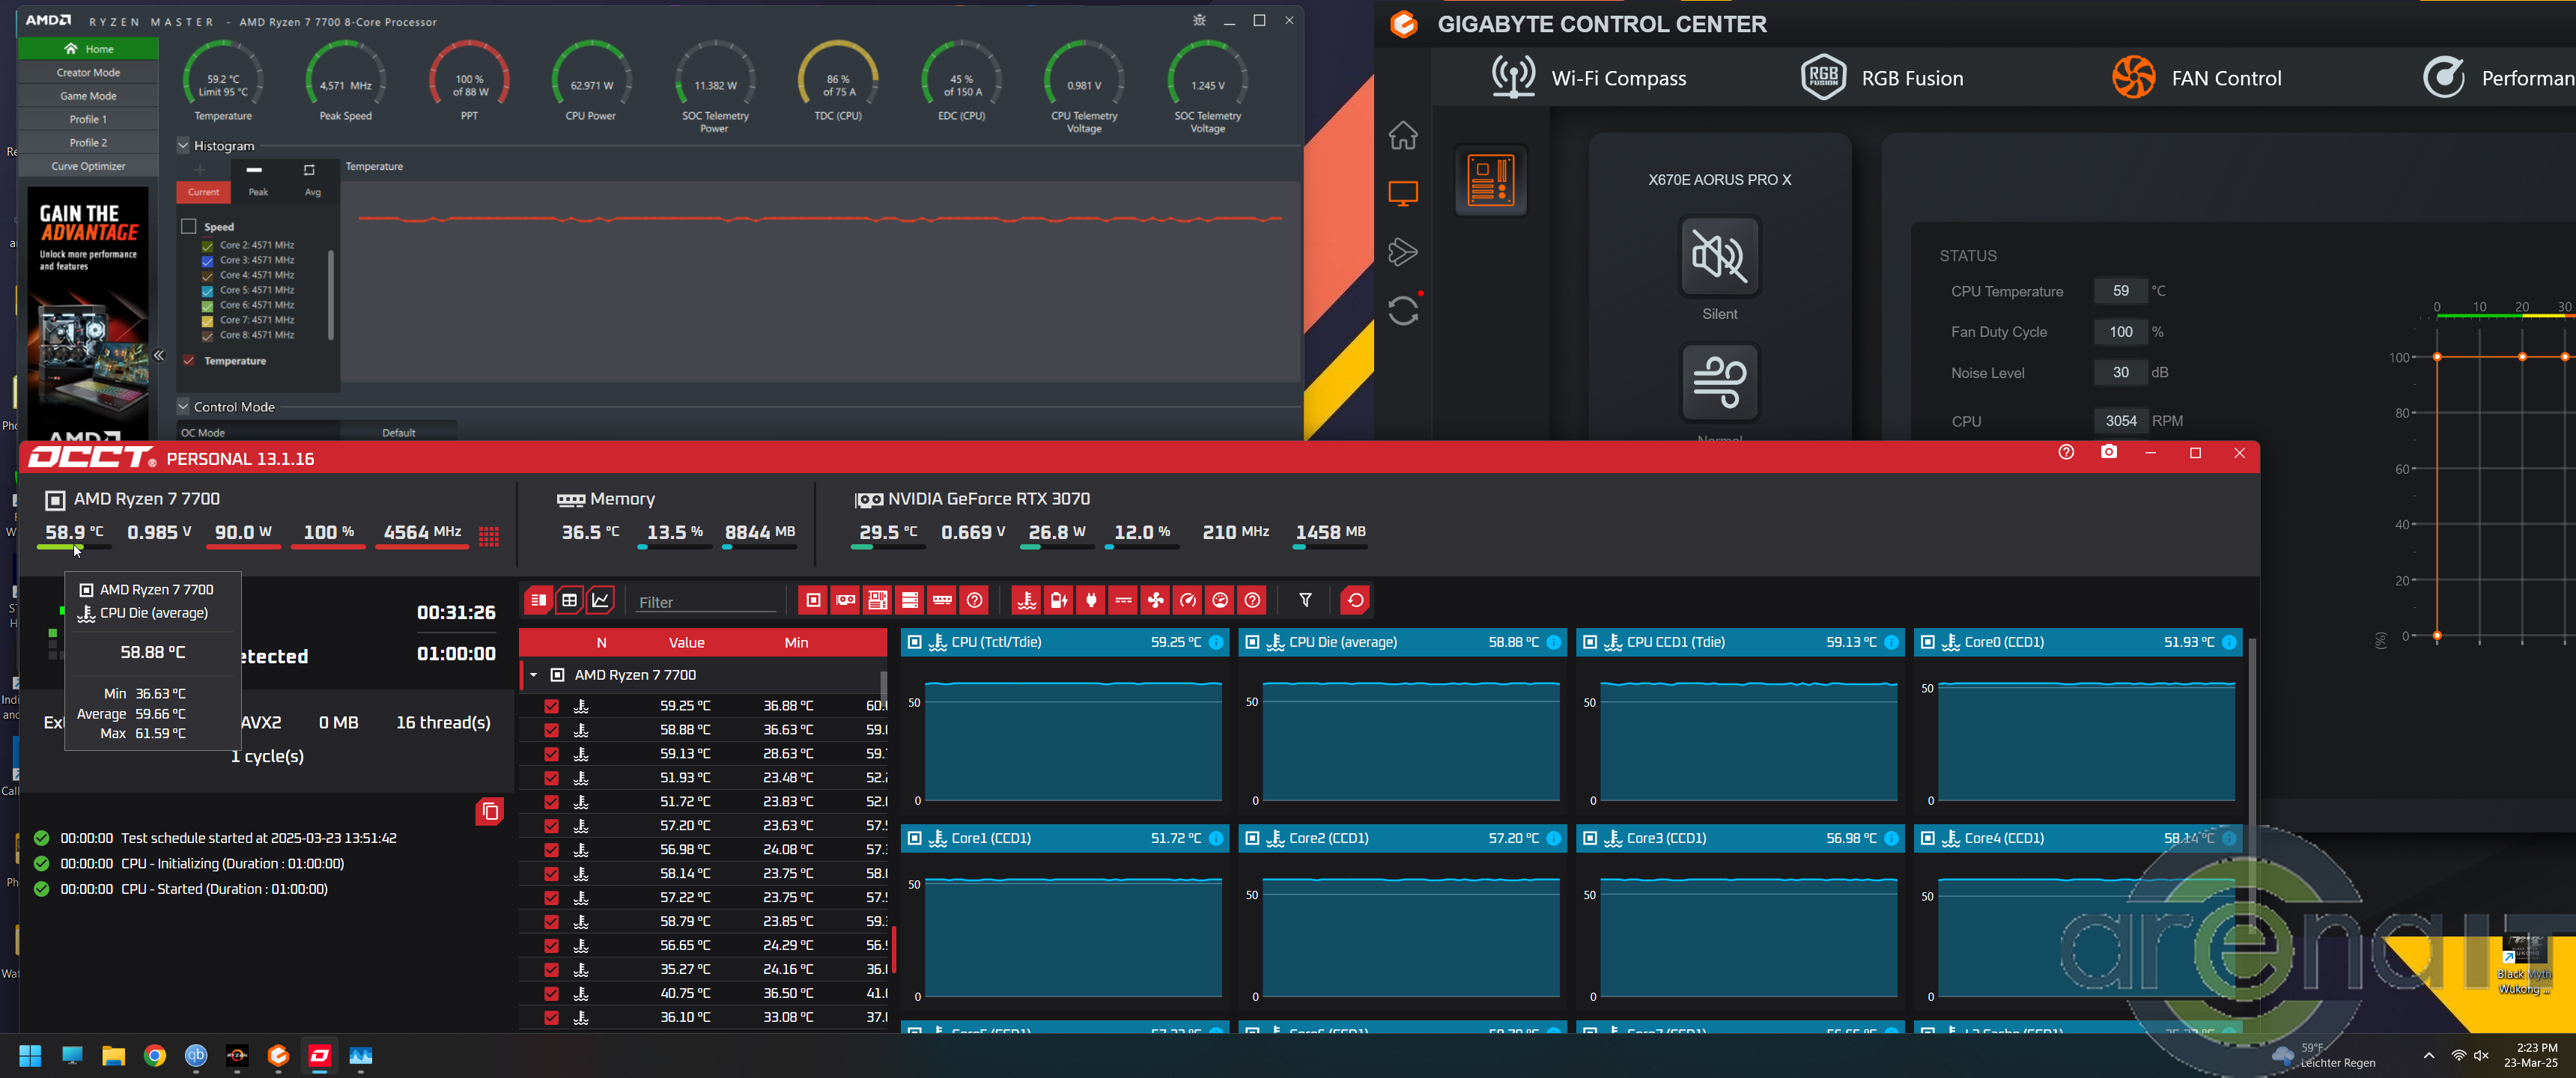
Task: Toggle the temperature sensor filter in OCCT
Action: pyautogui.click(x=1026, y=600)
